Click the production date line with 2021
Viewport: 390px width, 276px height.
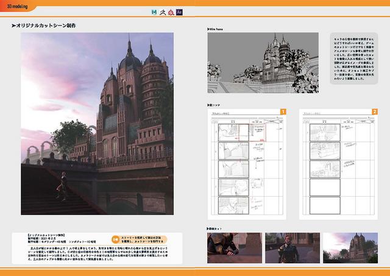click(x=42, y=238)
